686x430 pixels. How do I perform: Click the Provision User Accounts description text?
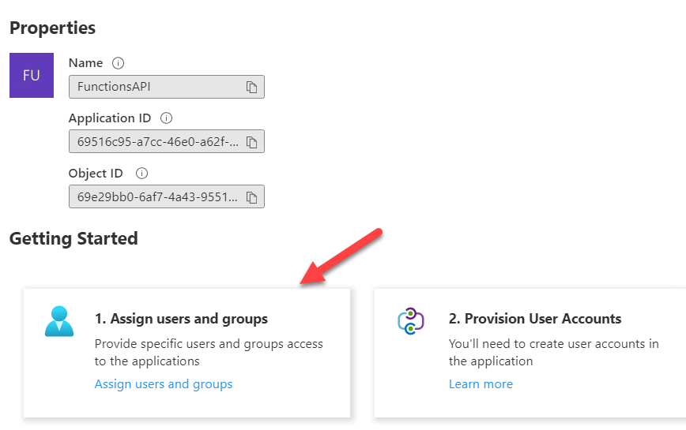click(553, 353)
